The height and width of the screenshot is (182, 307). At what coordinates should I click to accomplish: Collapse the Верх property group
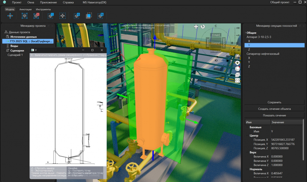coord(247,152)
